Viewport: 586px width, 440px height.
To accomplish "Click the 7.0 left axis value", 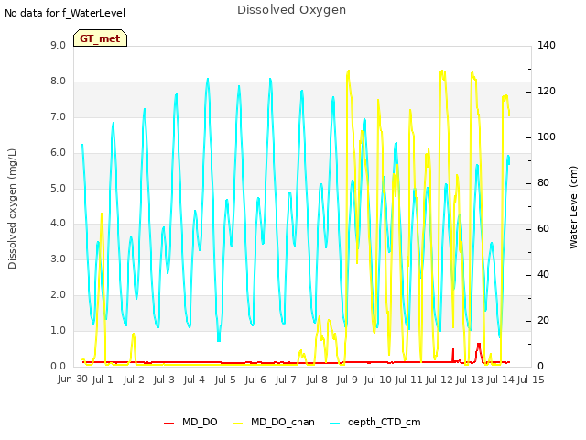I will point(58,117).
